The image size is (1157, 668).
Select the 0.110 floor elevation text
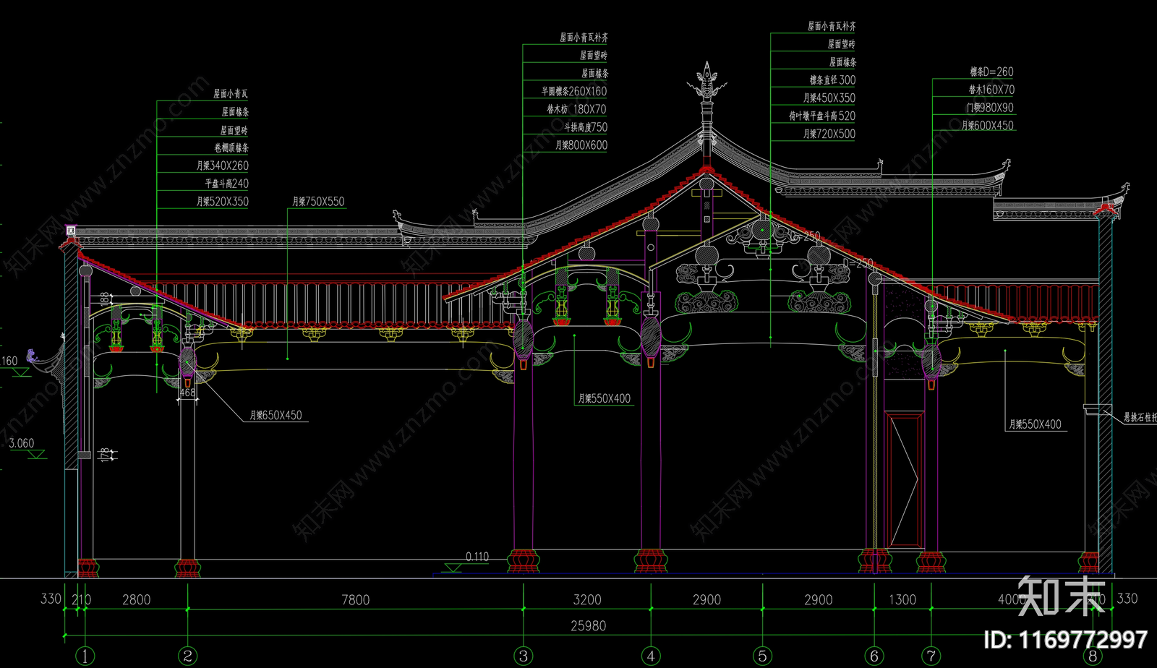pyautogui.click(x=477, y=557)
